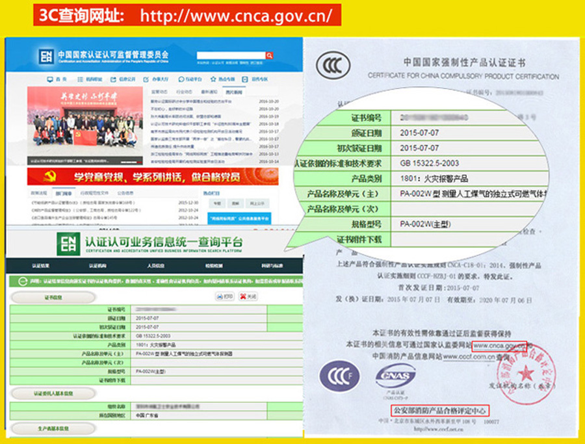The image size is (585, 444).
Task: Click the search input field in the blue header
Action: tap(231, 56)
